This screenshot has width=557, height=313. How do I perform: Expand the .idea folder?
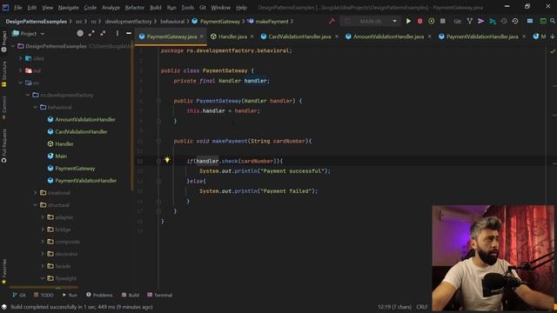pos(21,58)
